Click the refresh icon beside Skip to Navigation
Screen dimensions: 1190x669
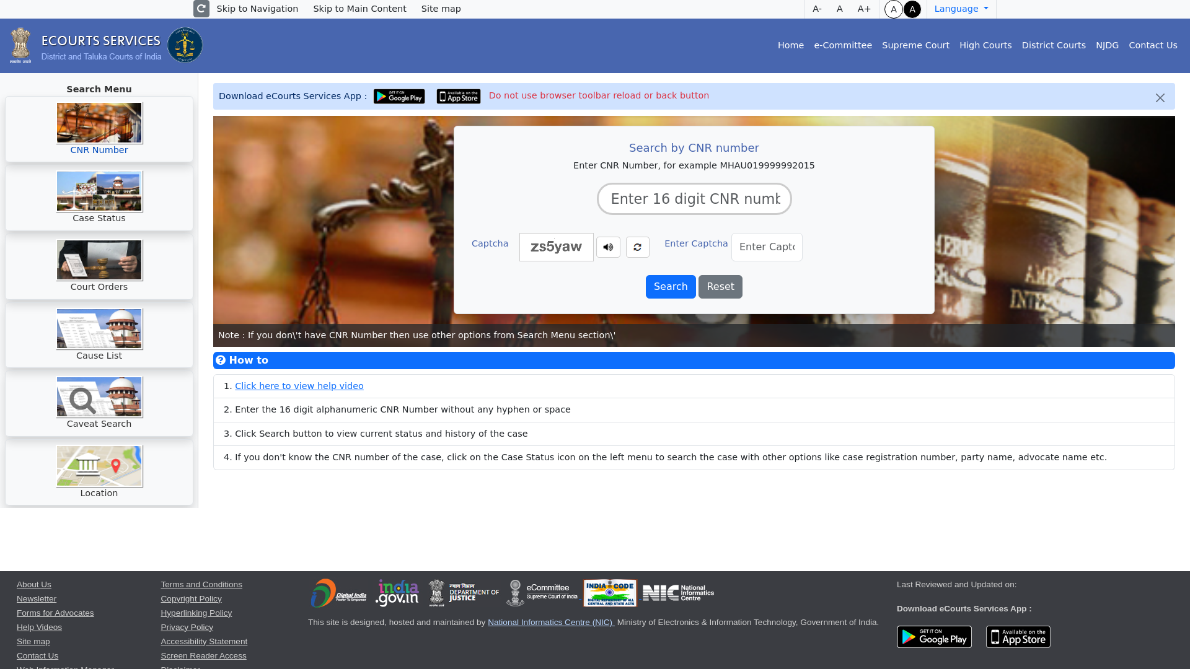click(201, 9)
